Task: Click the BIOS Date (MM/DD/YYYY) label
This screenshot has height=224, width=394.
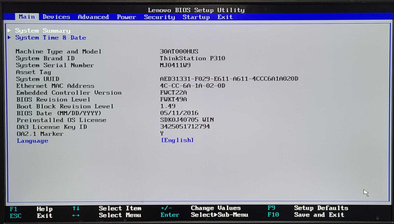Action: [59, 113]
